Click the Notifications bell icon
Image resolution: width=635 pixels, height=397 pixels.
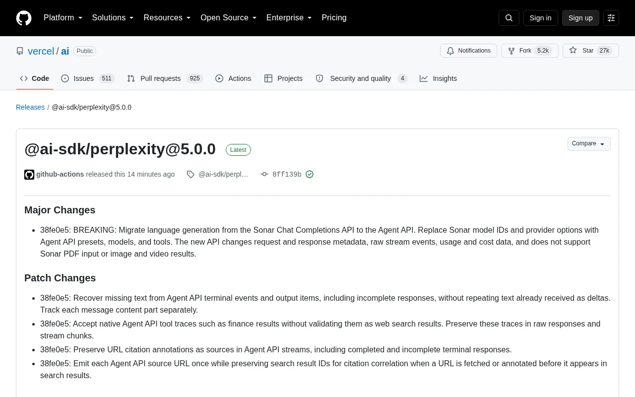point(450,51)
